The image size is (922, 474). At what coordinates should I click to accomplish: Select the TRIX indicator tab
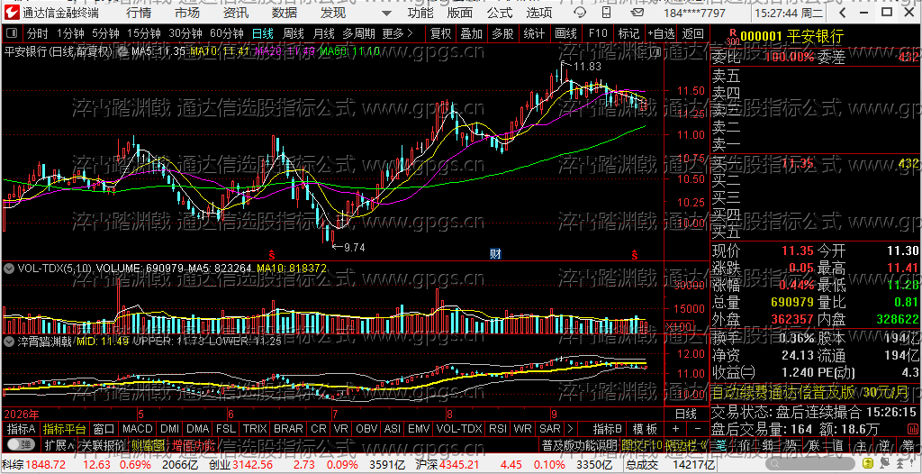255,429
